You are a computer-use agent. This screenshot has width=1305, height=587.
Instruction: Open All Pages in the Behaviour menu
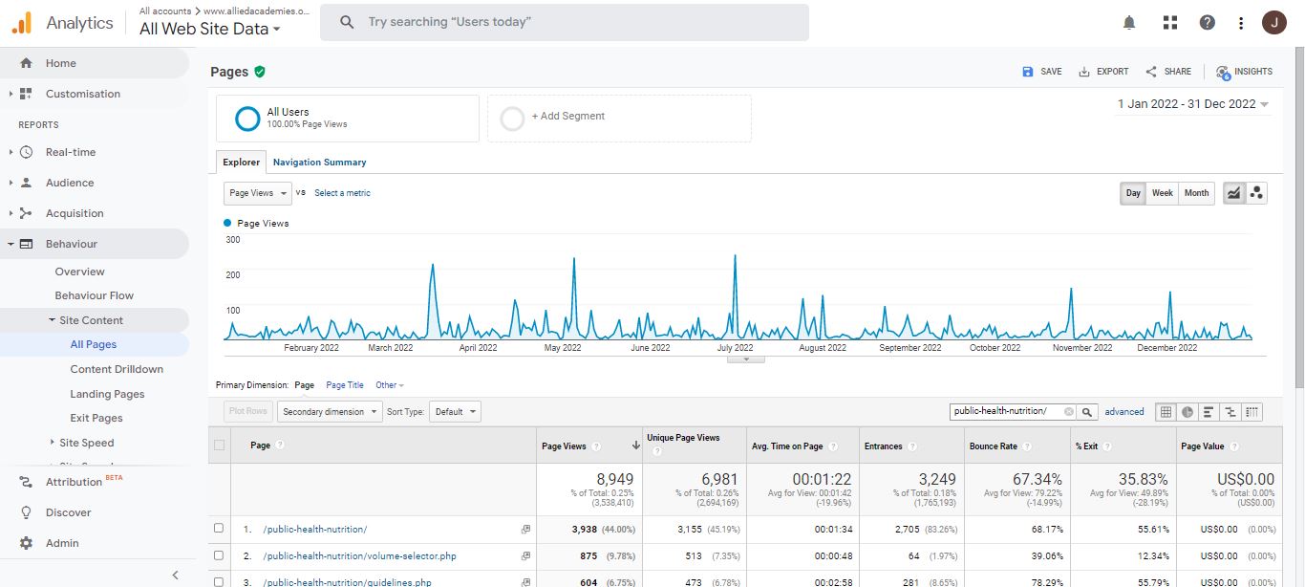click(x=94, y=344)
